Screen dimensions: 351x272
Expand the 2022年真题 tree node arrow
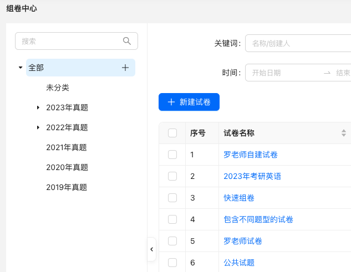tap(38, 127)
